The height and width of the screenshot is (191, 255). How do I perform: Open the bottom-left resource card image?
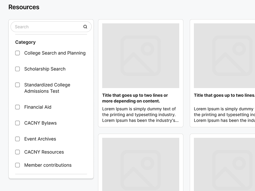tap(140, 164)
